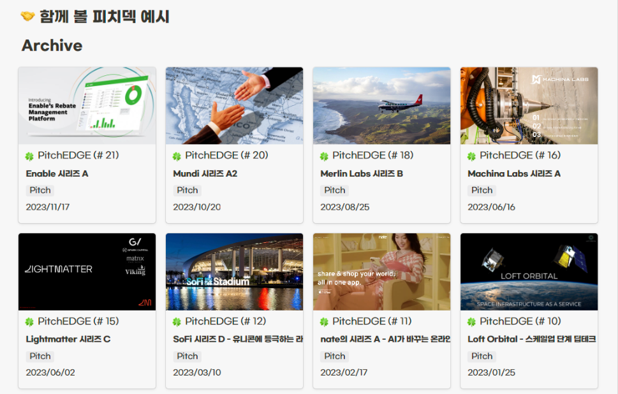618x394 pixels.
Task: Click the Pitch tag on Loft Orbital card
Action: click(482, 356)
